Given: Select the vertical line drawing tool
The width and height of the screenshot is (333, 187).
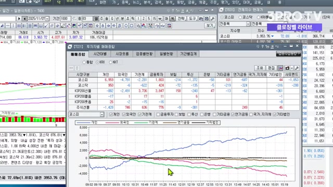Looking at the screenshot, I should point(13,26).
